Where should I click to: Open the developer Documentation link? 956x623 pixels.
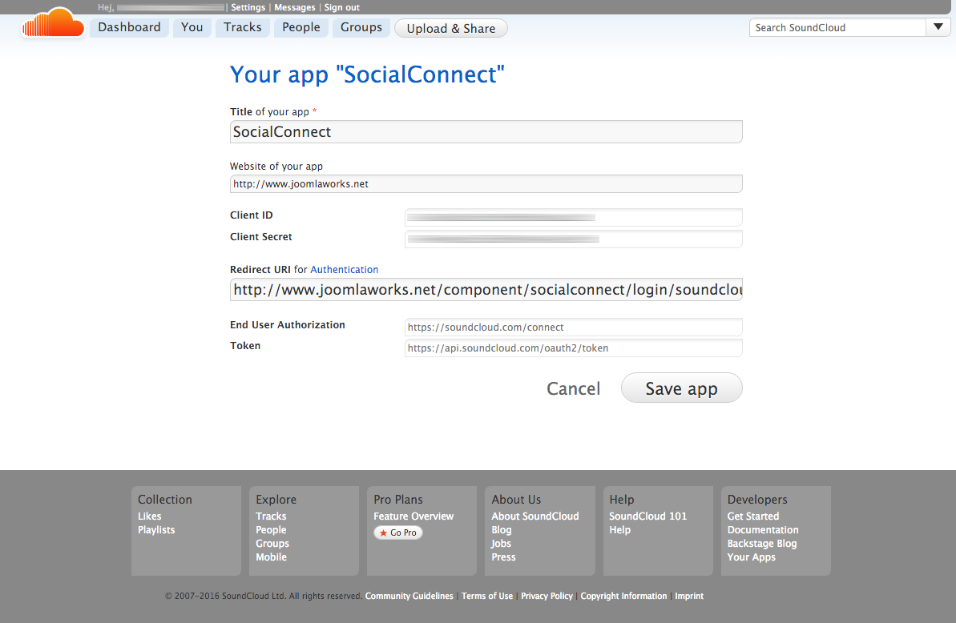(x=763, y=530)
